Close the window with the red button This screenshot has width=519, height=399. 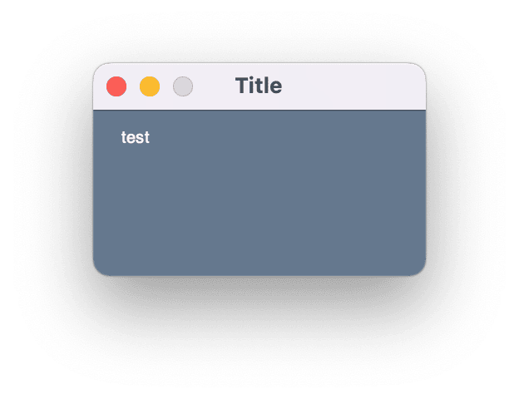pyautogui.click(x=116, y=86)
